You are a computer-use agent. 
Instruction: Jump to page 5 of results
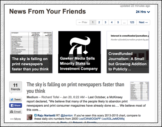pos(118,22)
